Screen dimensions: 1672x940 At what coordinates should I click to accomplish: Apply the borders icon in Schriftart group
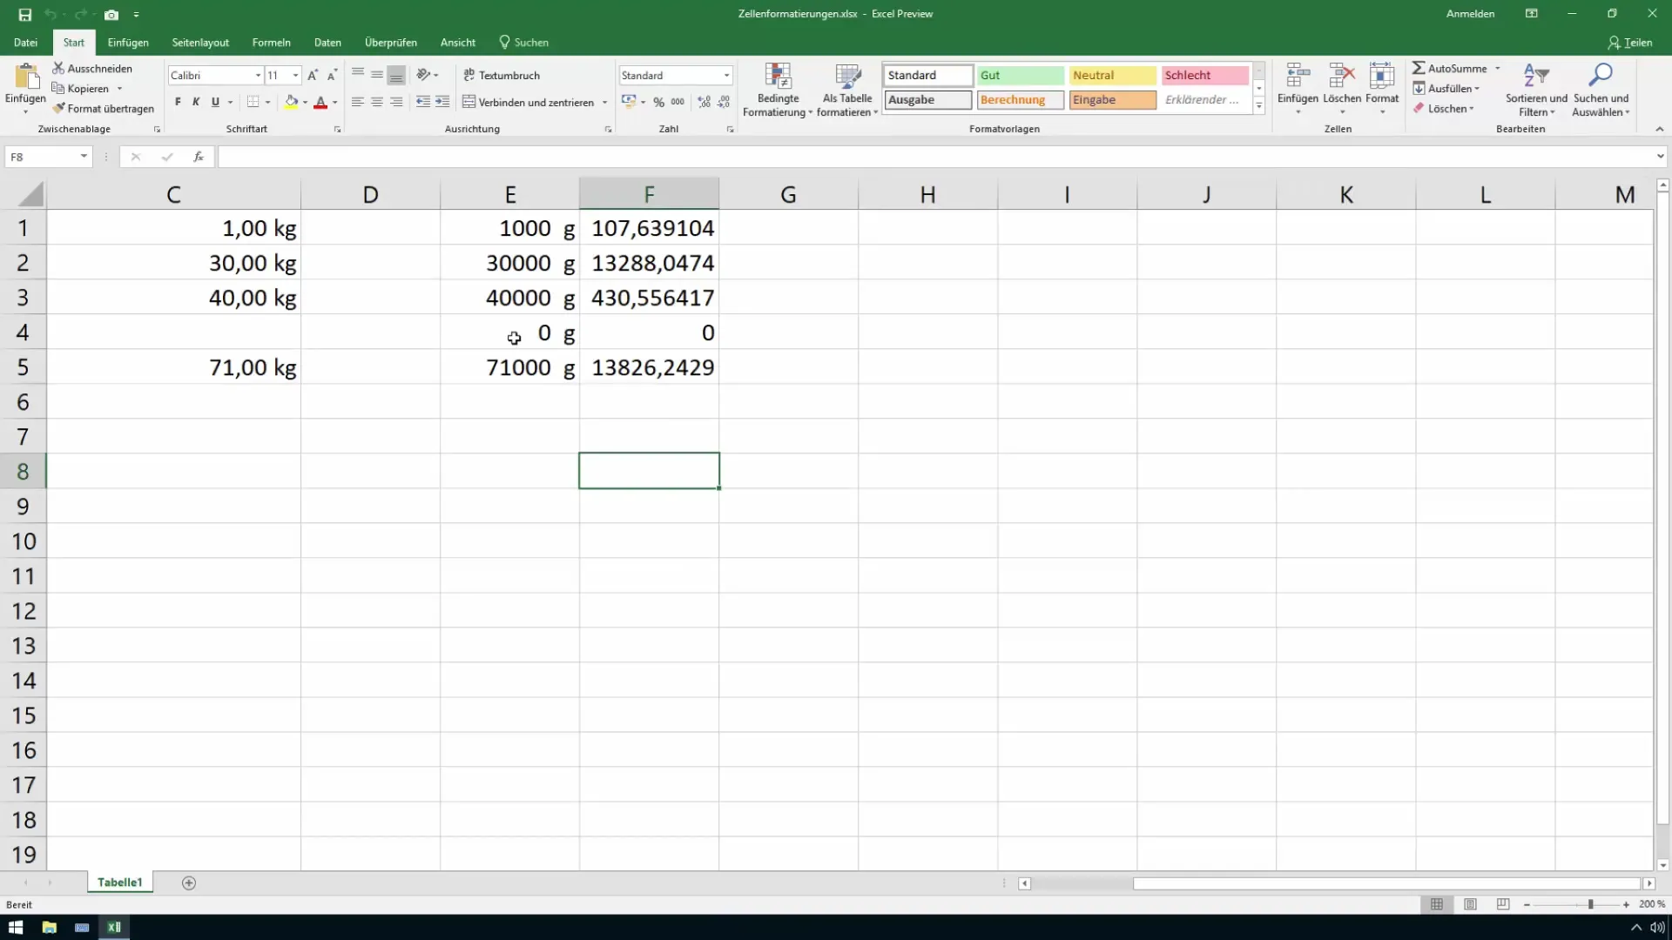pyautogui.click(x=253, y=102)
